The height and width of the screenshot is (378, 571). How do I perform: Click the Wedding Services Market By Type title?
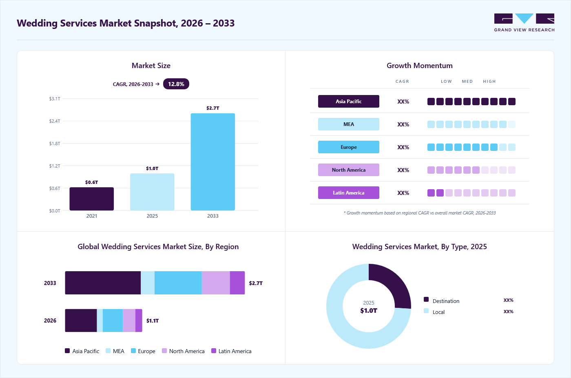(420, 247)
